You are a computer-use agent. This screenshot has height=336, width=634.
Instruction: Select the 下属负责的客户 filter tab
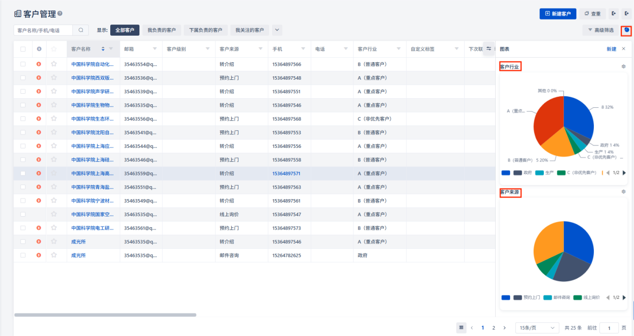(x=205, y=30)
